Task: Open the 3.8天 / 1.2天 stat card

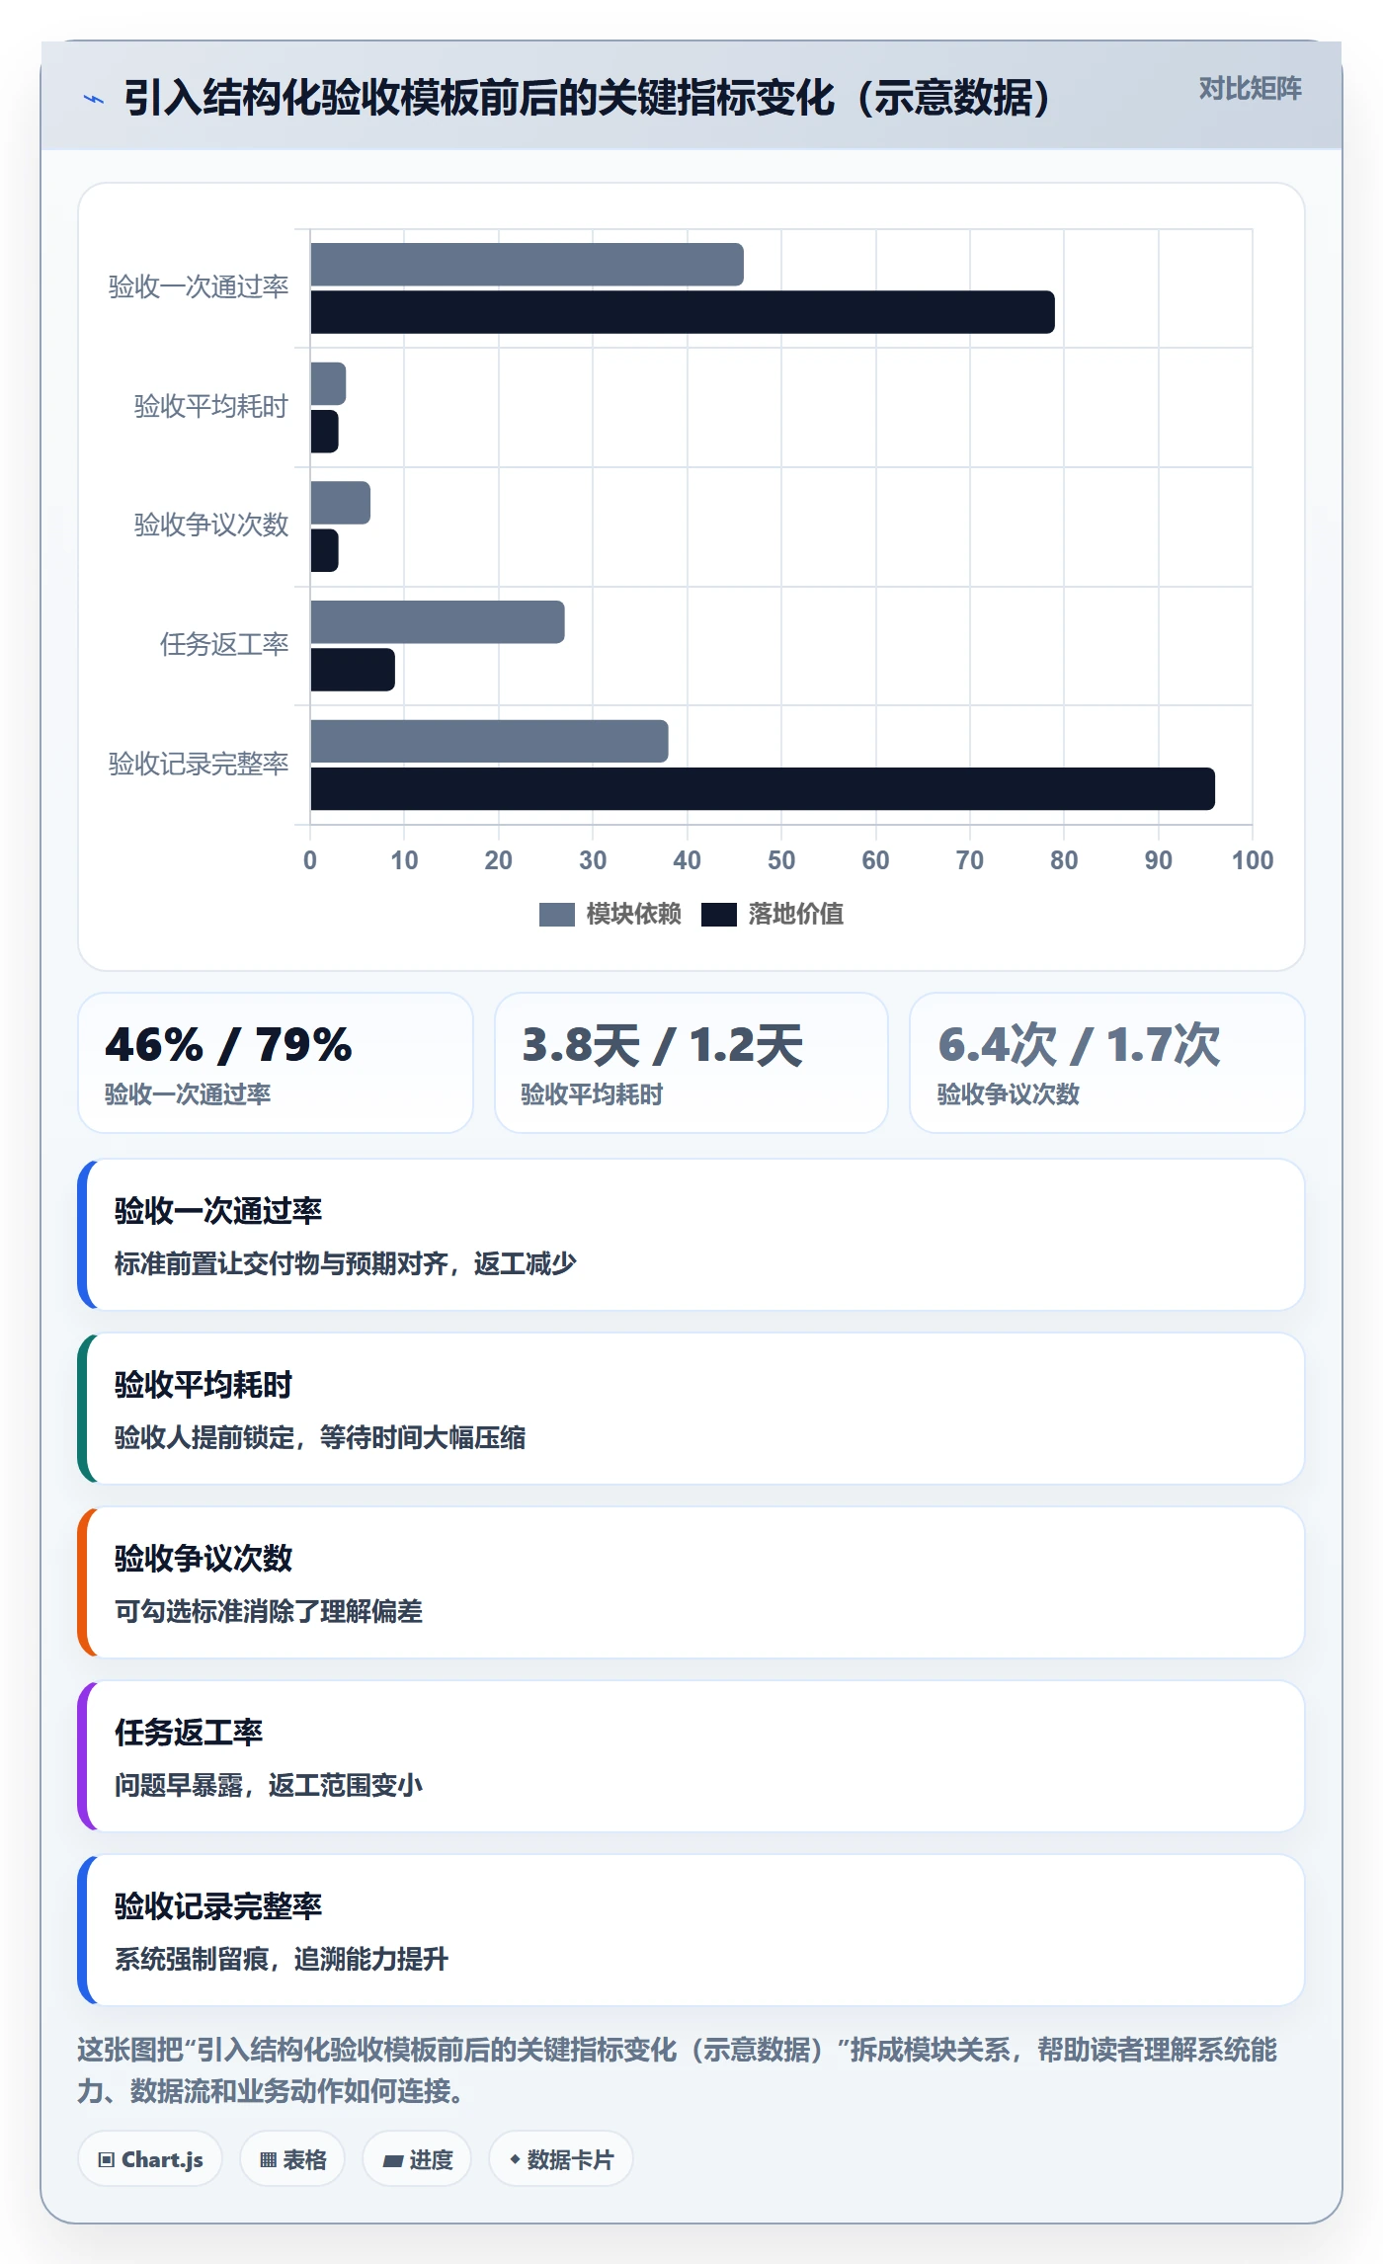Action: [691, 1063]
